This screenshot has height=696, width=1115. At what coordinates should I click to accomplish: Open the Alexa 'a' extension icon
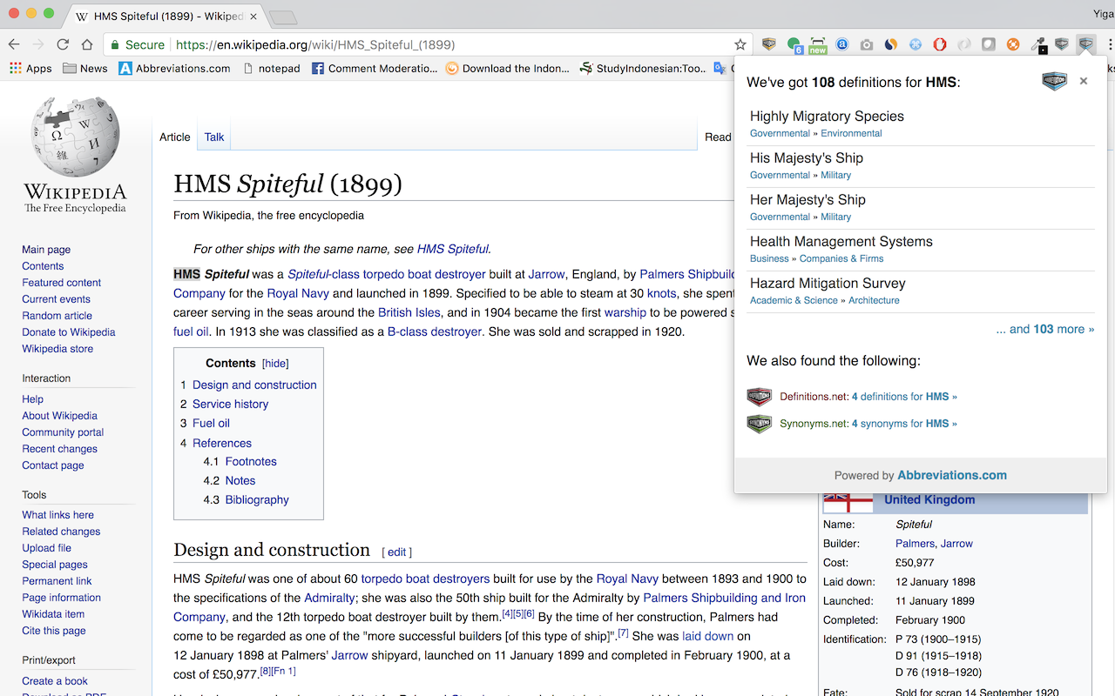click(841, 44)
